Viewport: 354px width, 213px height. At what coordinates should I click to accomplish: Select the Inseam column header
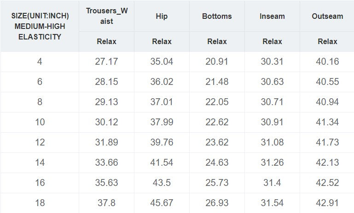pos(272,16)
